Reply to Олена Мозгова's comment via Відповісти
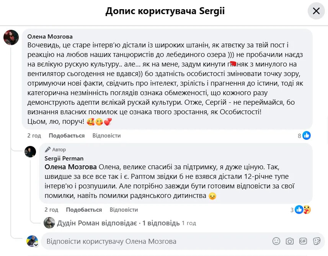This screenshot has width=328, height=256. pyautogui.click(x=106, y=136)
